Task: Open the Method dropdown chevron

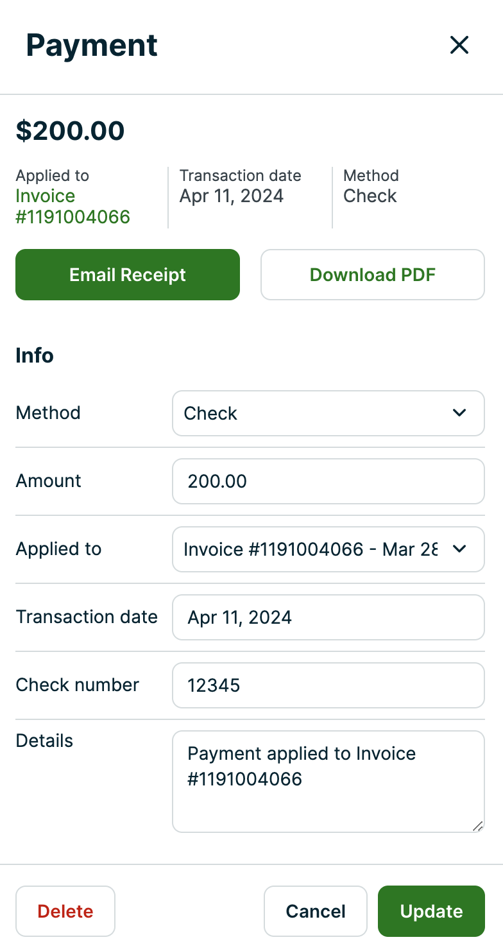Action: click(x=459, y=413)
